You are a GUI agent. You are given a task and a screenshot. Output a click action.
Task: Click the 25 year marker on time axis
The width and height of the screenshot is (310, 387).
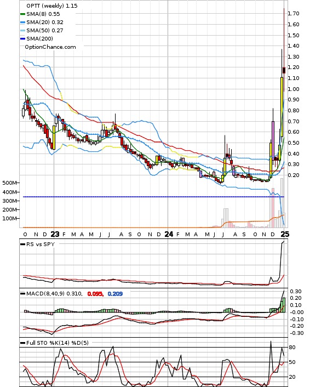tap(285, 234)
